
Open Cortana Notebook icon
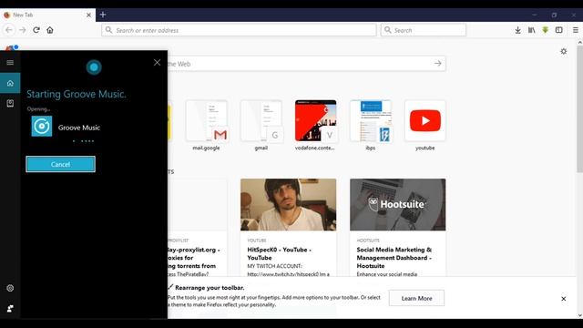(10, 103)
